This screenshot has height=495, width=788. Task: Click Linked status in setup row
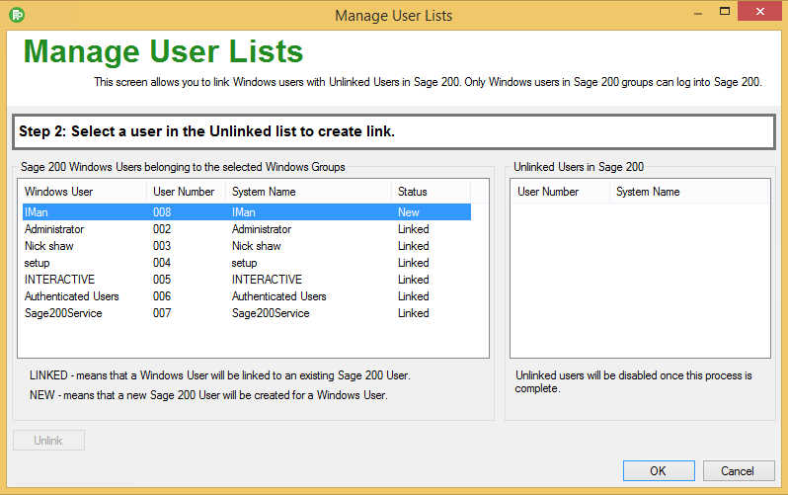tap(414, 263)
